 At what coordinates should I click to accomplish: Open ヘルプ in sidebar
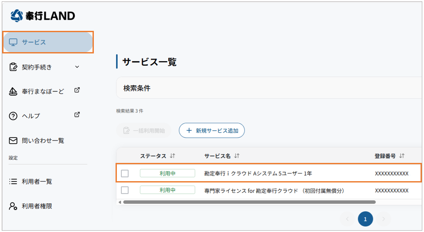[31, 116]
